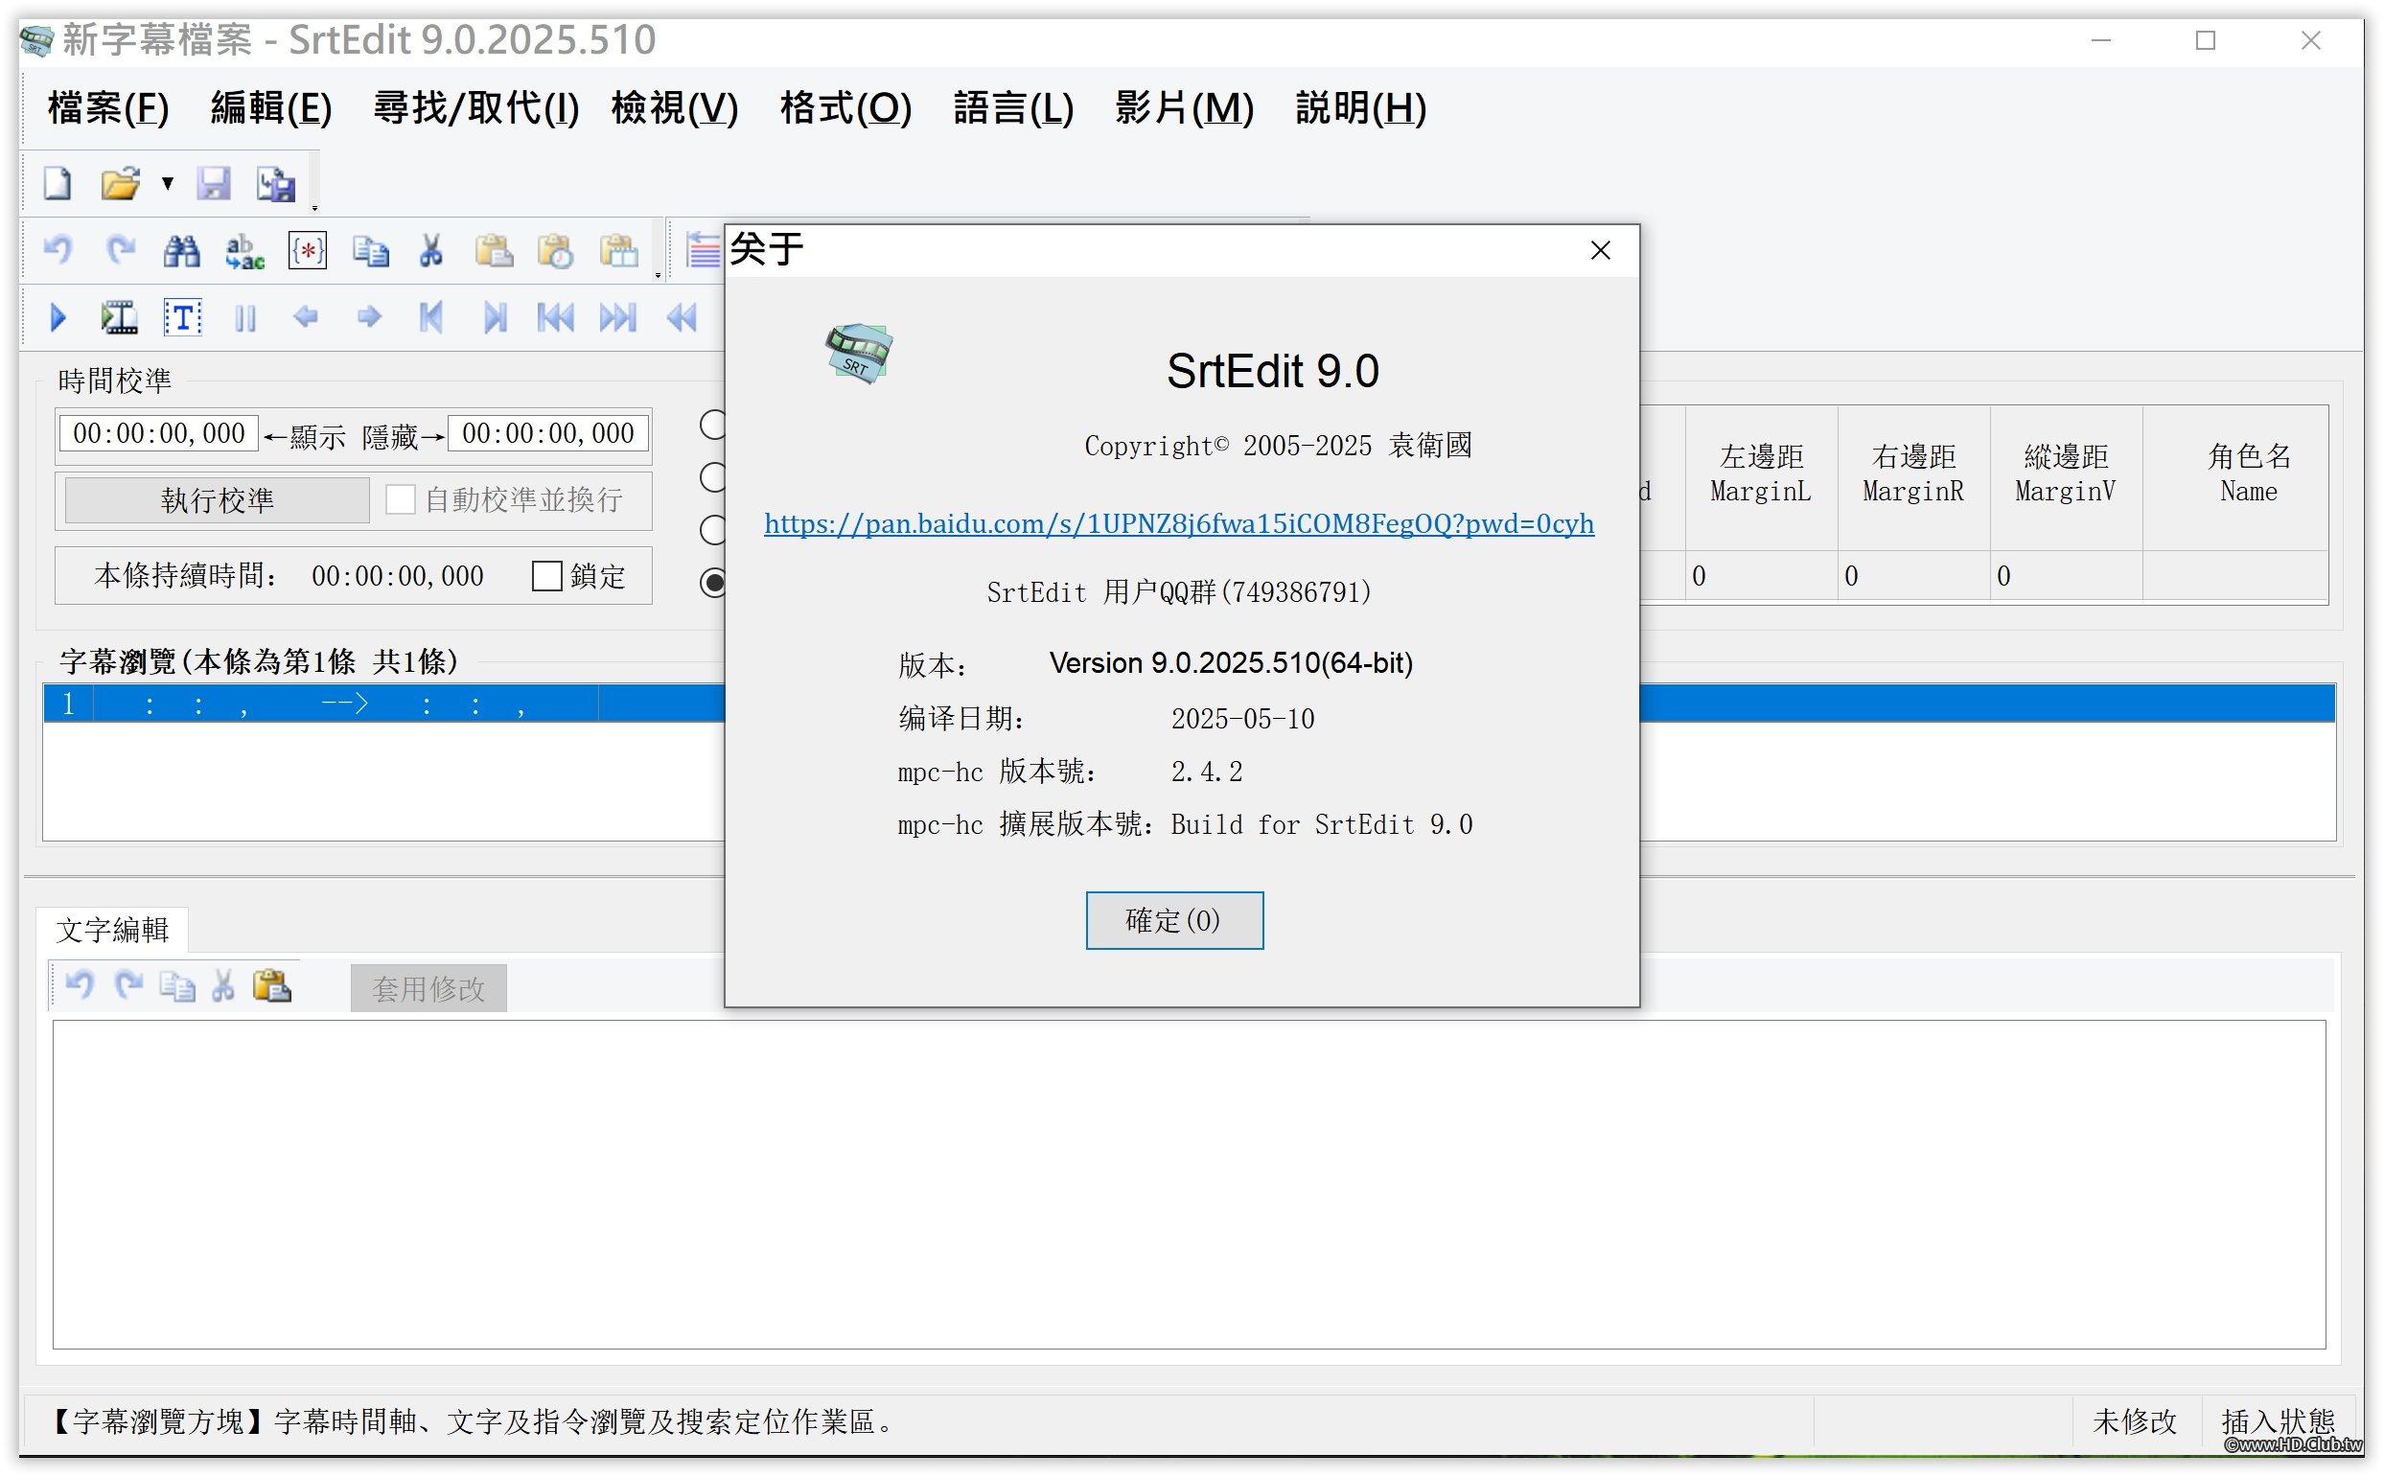This screenshot has height=1477, width=2384.
Task: Click the 執行校準 button
Action: (x=217, y=500)
